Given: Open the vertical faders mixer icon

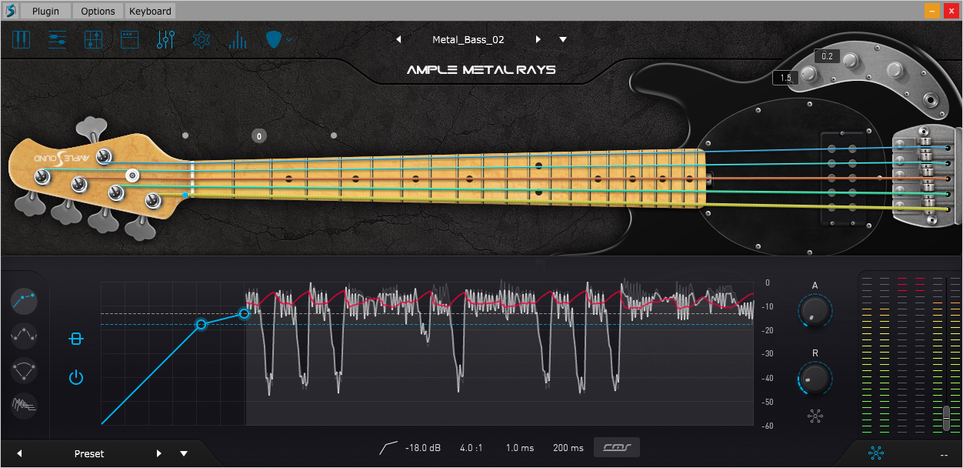Looking at the screenshot, I should (x=165, y=39).
